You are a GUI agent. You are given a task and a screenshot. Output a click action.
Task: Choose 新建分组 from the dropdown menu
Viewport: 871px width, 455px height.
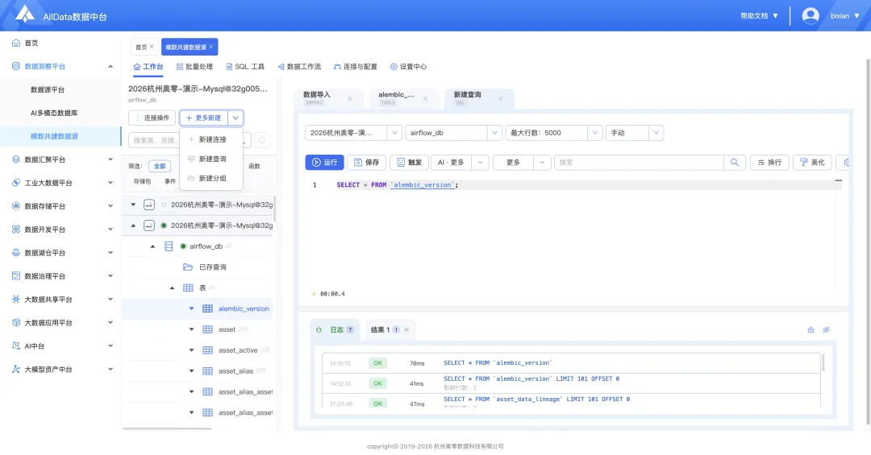click(x=211, y=178)
